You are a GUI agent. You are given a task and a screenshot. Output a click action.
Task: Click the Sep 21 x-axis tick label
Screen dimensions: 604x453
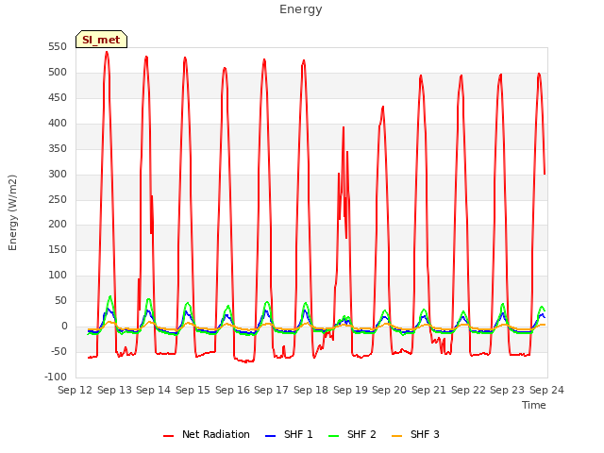pos(428,390)
